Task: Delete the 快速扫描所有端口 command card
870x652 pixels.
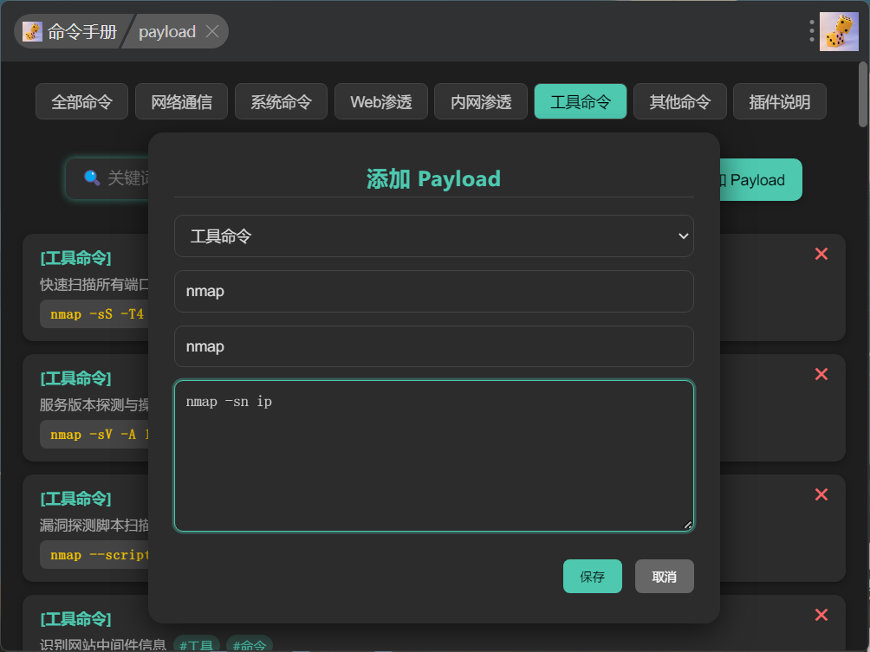Action: pyautogui.click(x=821, y=254)
